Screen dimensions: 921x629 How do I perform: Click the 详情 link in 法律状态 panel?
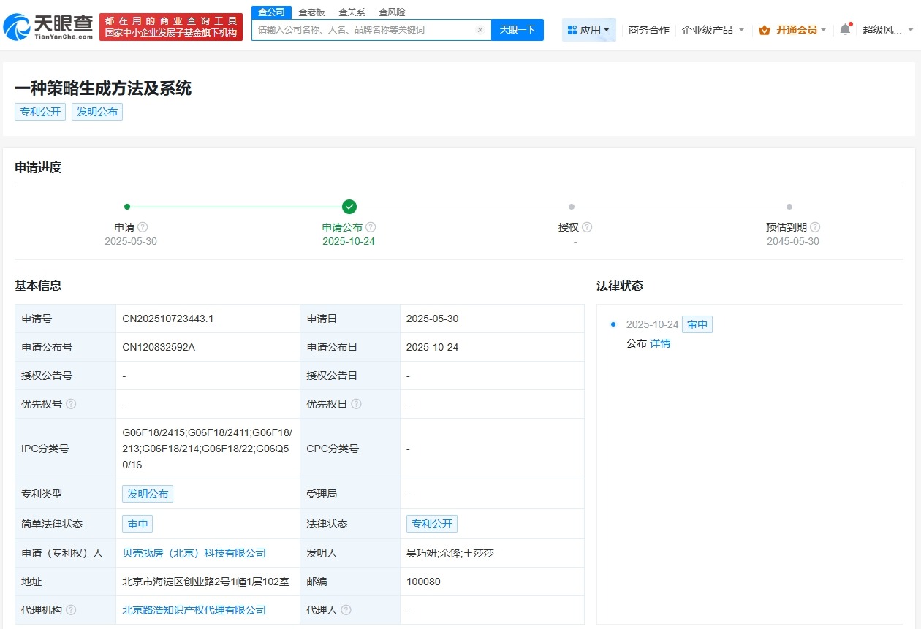pos(659,343)
